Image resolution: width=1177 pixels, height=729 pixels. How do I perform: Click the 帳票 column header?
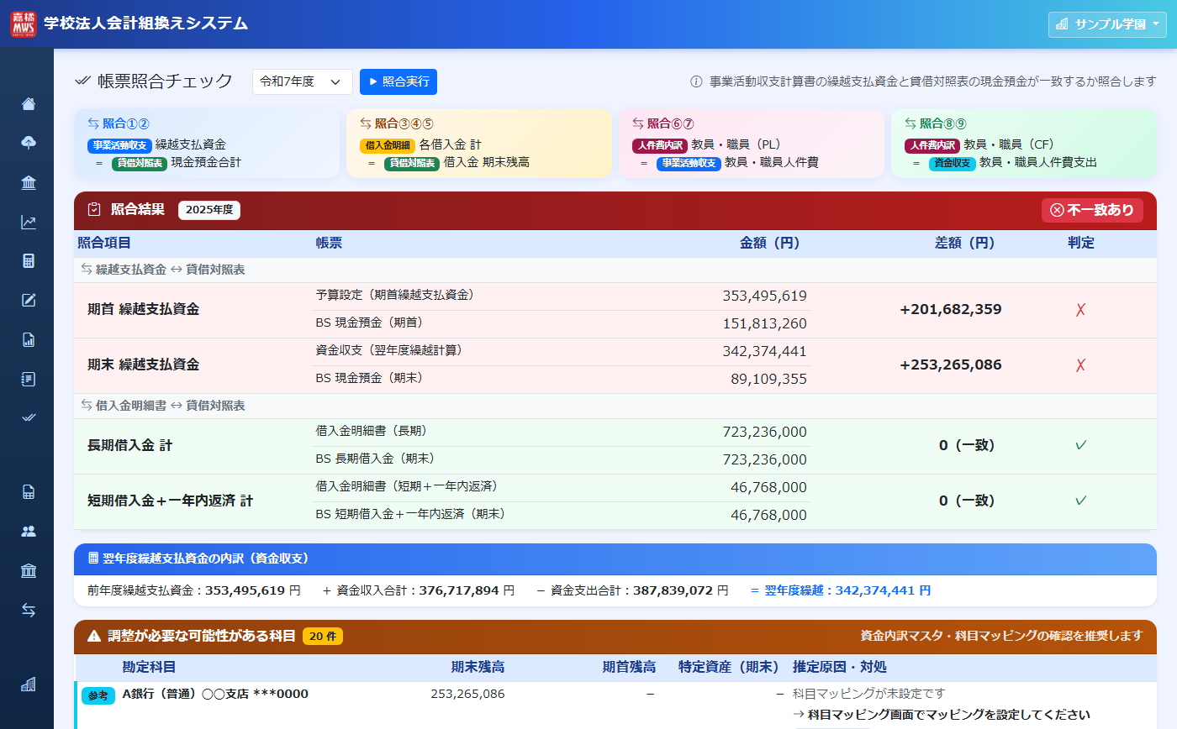click(x=329, y=244)
